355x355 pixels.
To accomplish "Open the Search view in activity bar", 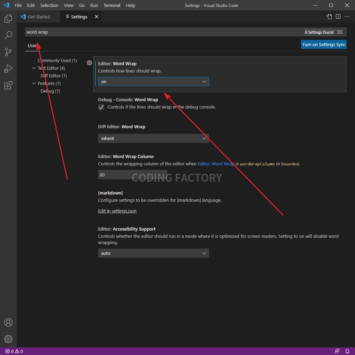I will pos(8,35).
